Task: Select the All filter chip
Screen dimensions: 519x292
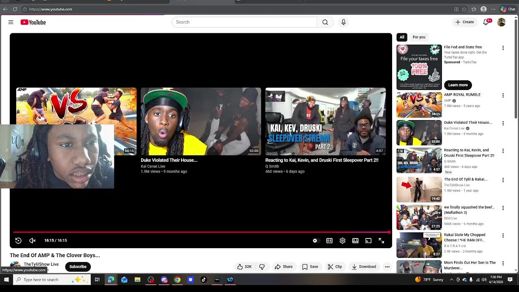Action: [402, 37]
